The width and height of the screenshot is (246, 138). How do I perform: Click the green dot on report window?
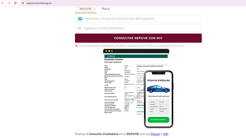112,51
